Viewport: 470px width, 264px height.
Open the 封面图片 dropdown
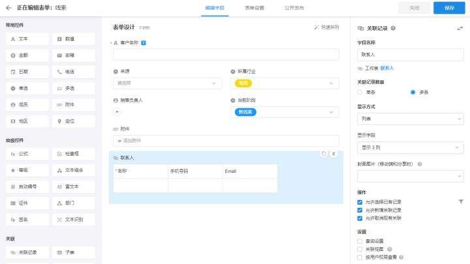coord(411,176)
